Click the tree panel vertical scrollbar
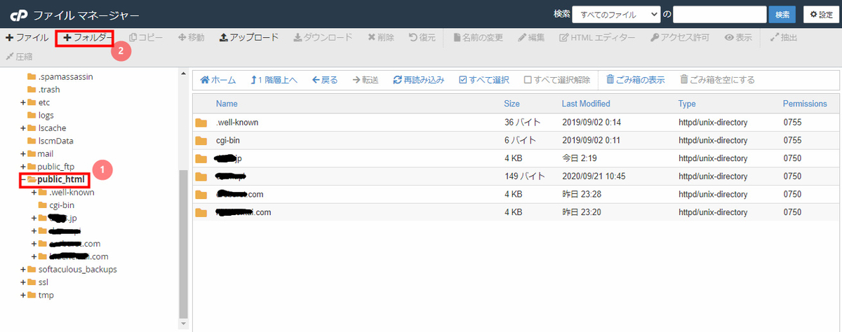The width and height of the screenshot is (842, 332). click(184, 243)
